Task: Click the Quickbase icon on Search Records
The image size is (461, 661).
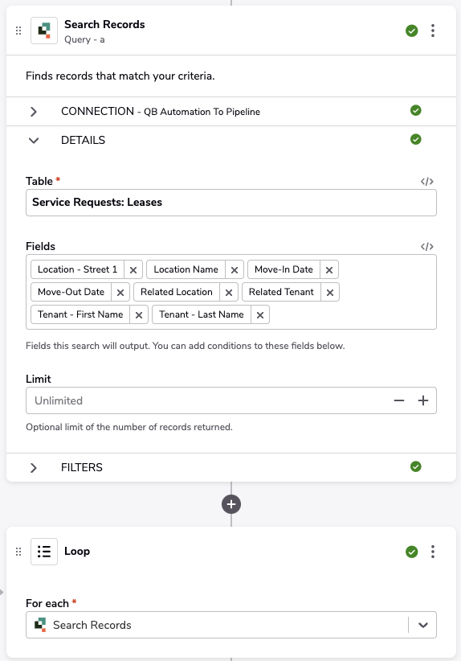Action: [44, 31]
